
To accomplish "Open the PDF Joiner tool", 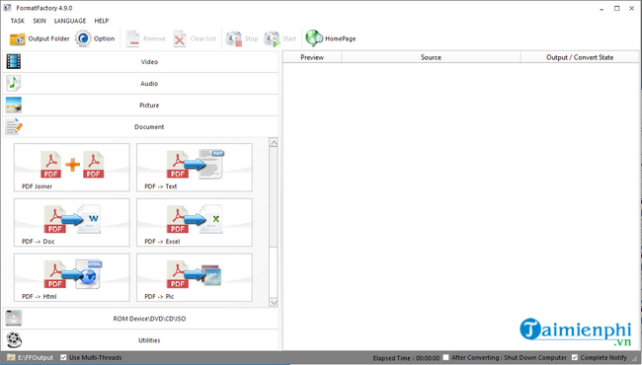I will [x=72, y=167].
